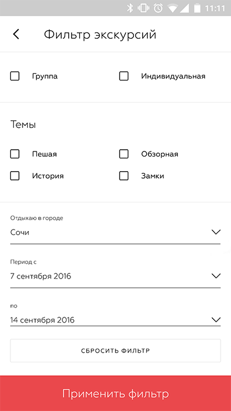The image size is (231, 411).
Task: Tap the clock time 11:11
Action: 215,9
